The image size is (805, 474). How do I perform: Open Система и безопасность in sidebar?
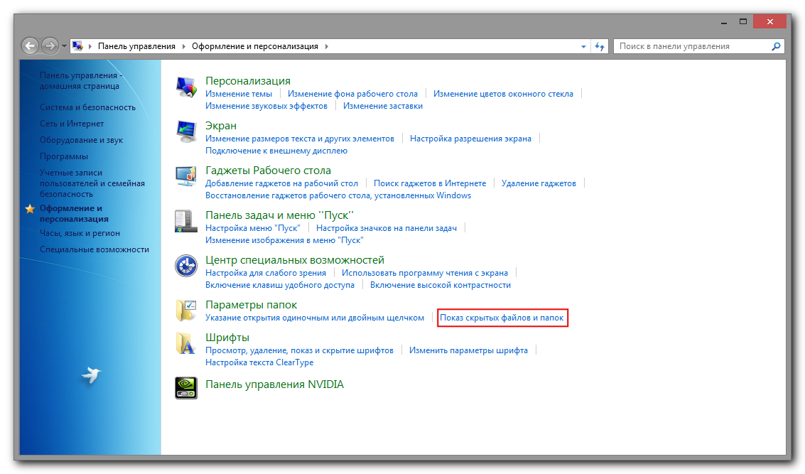coord(88,107)
